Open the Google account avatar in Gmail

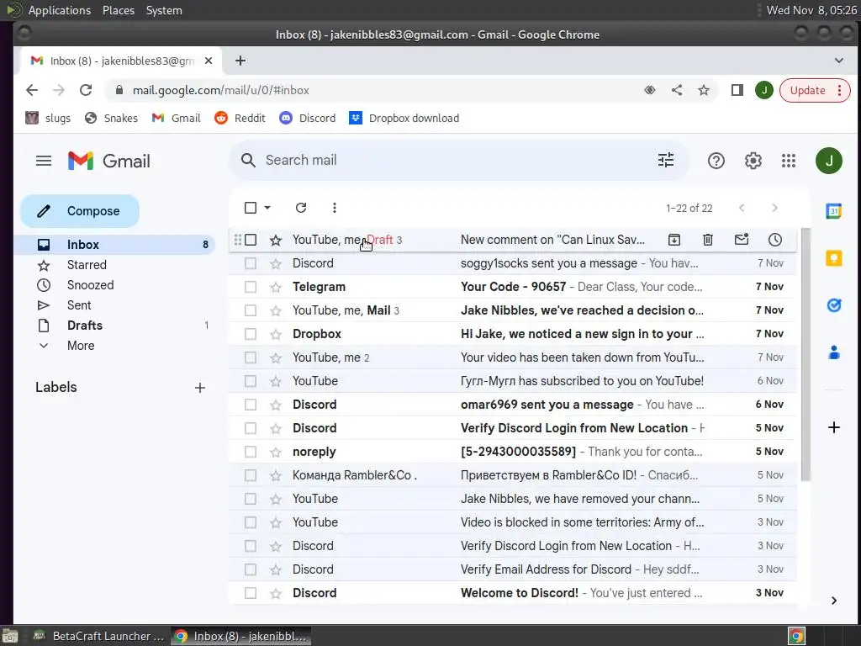(x=828, y=161)
